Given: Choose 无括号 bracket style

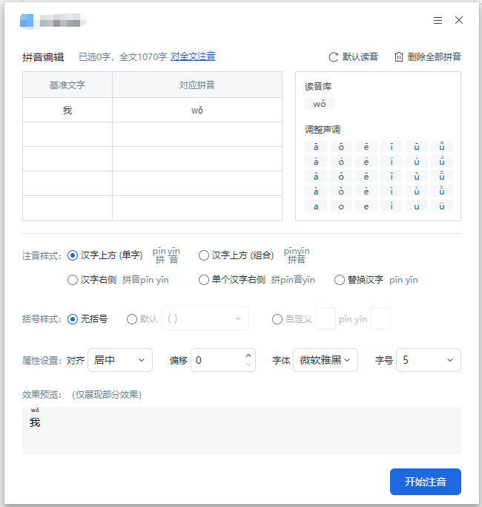Looking at the screenshot, I should (x=73, y=319).
